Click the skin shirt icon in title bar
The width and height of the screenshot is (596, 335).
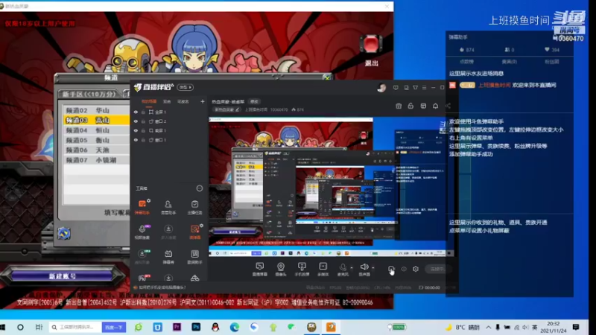tap(415, 88)
